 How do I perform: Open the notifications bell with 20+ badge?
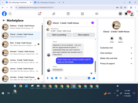(x=126, y=14)
